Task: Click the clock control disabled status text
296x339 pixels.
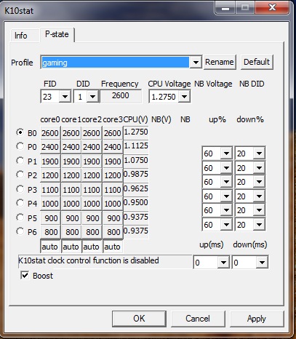Action: click(x=89, y=260)
